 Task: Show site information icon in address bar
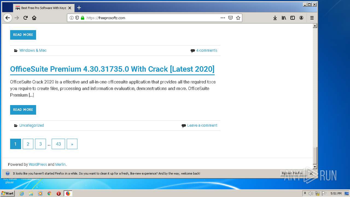tap(72, 18)
